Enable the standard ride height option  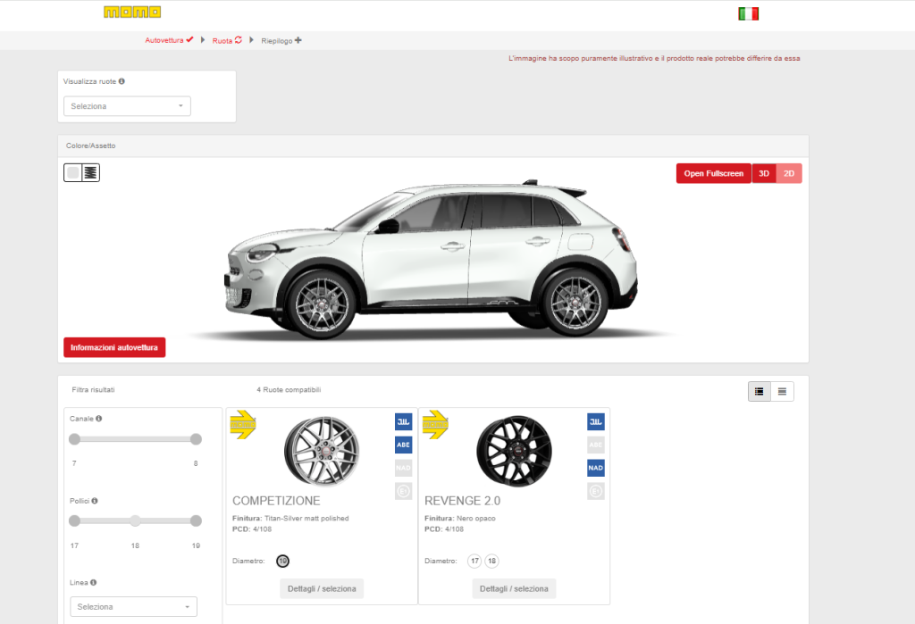tap(71, 172)
